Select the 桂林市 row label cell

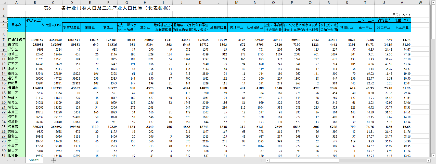pos(17,127)
